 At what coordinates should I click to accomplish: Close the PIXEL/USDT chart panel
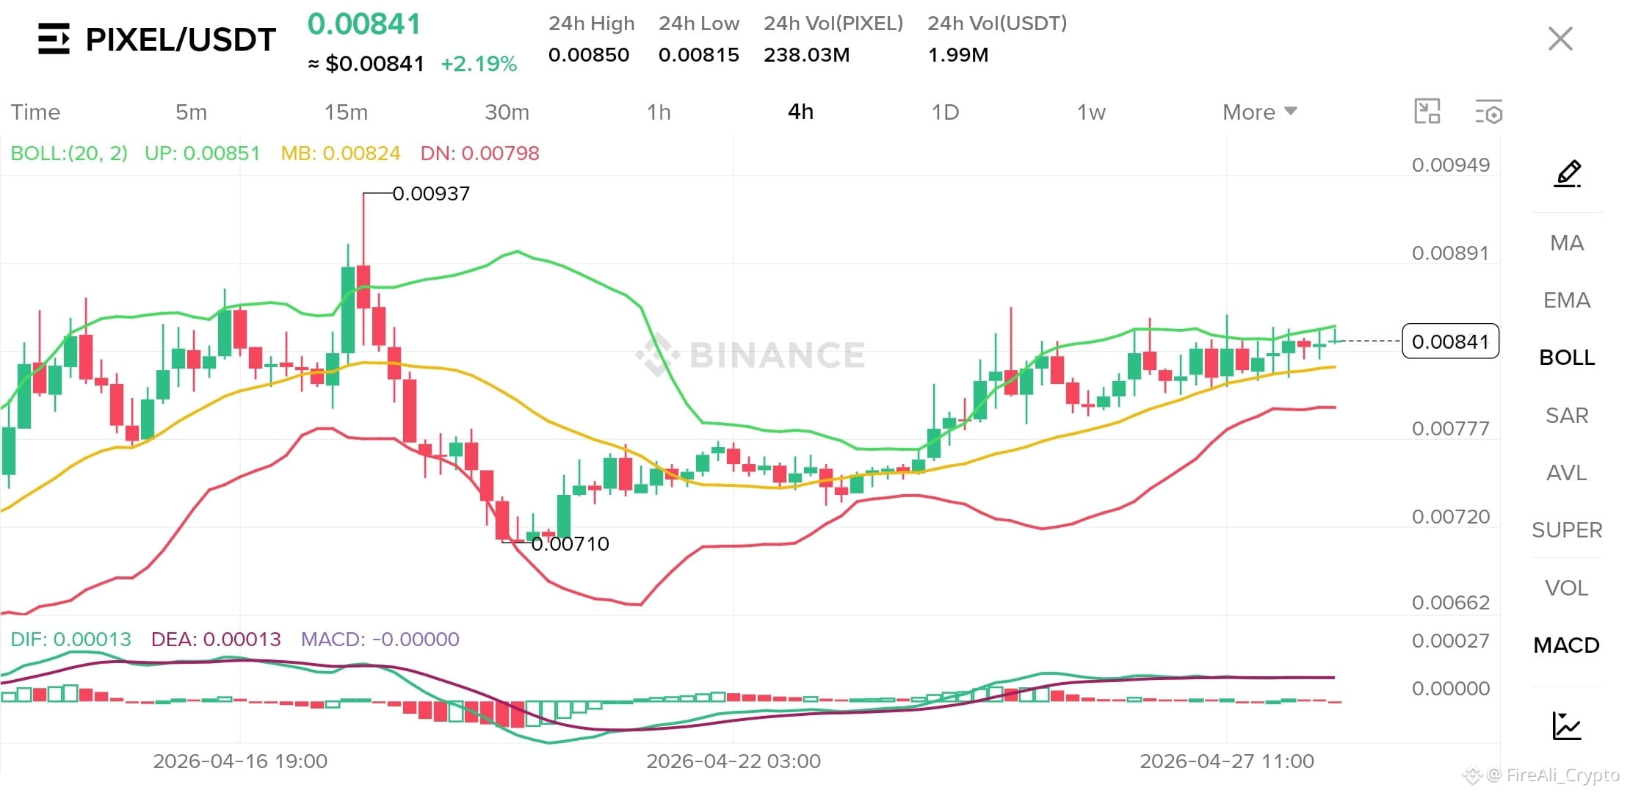1560,39
